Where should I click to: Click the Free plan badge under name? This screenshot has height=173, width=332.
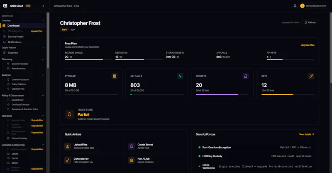click(64, 30)
